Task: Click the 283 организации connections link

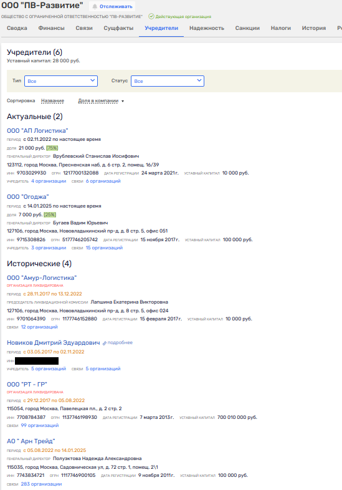Action: coord(41,484)
